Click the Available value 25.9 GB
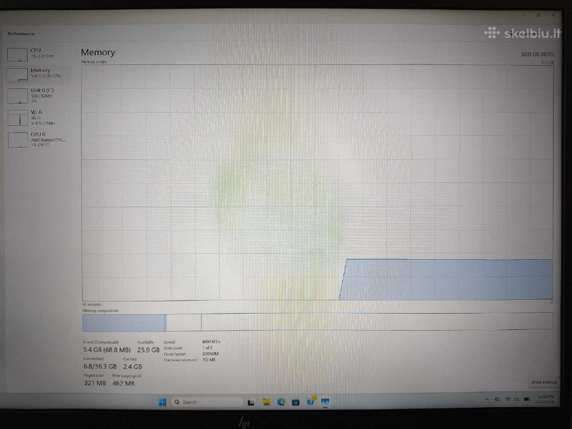Screen dimensions: 572x429 click(x=148, y=350)
